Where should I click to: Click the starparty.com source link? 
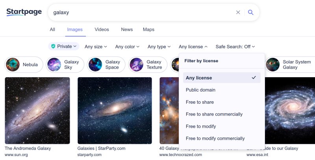tap(89, 155)
